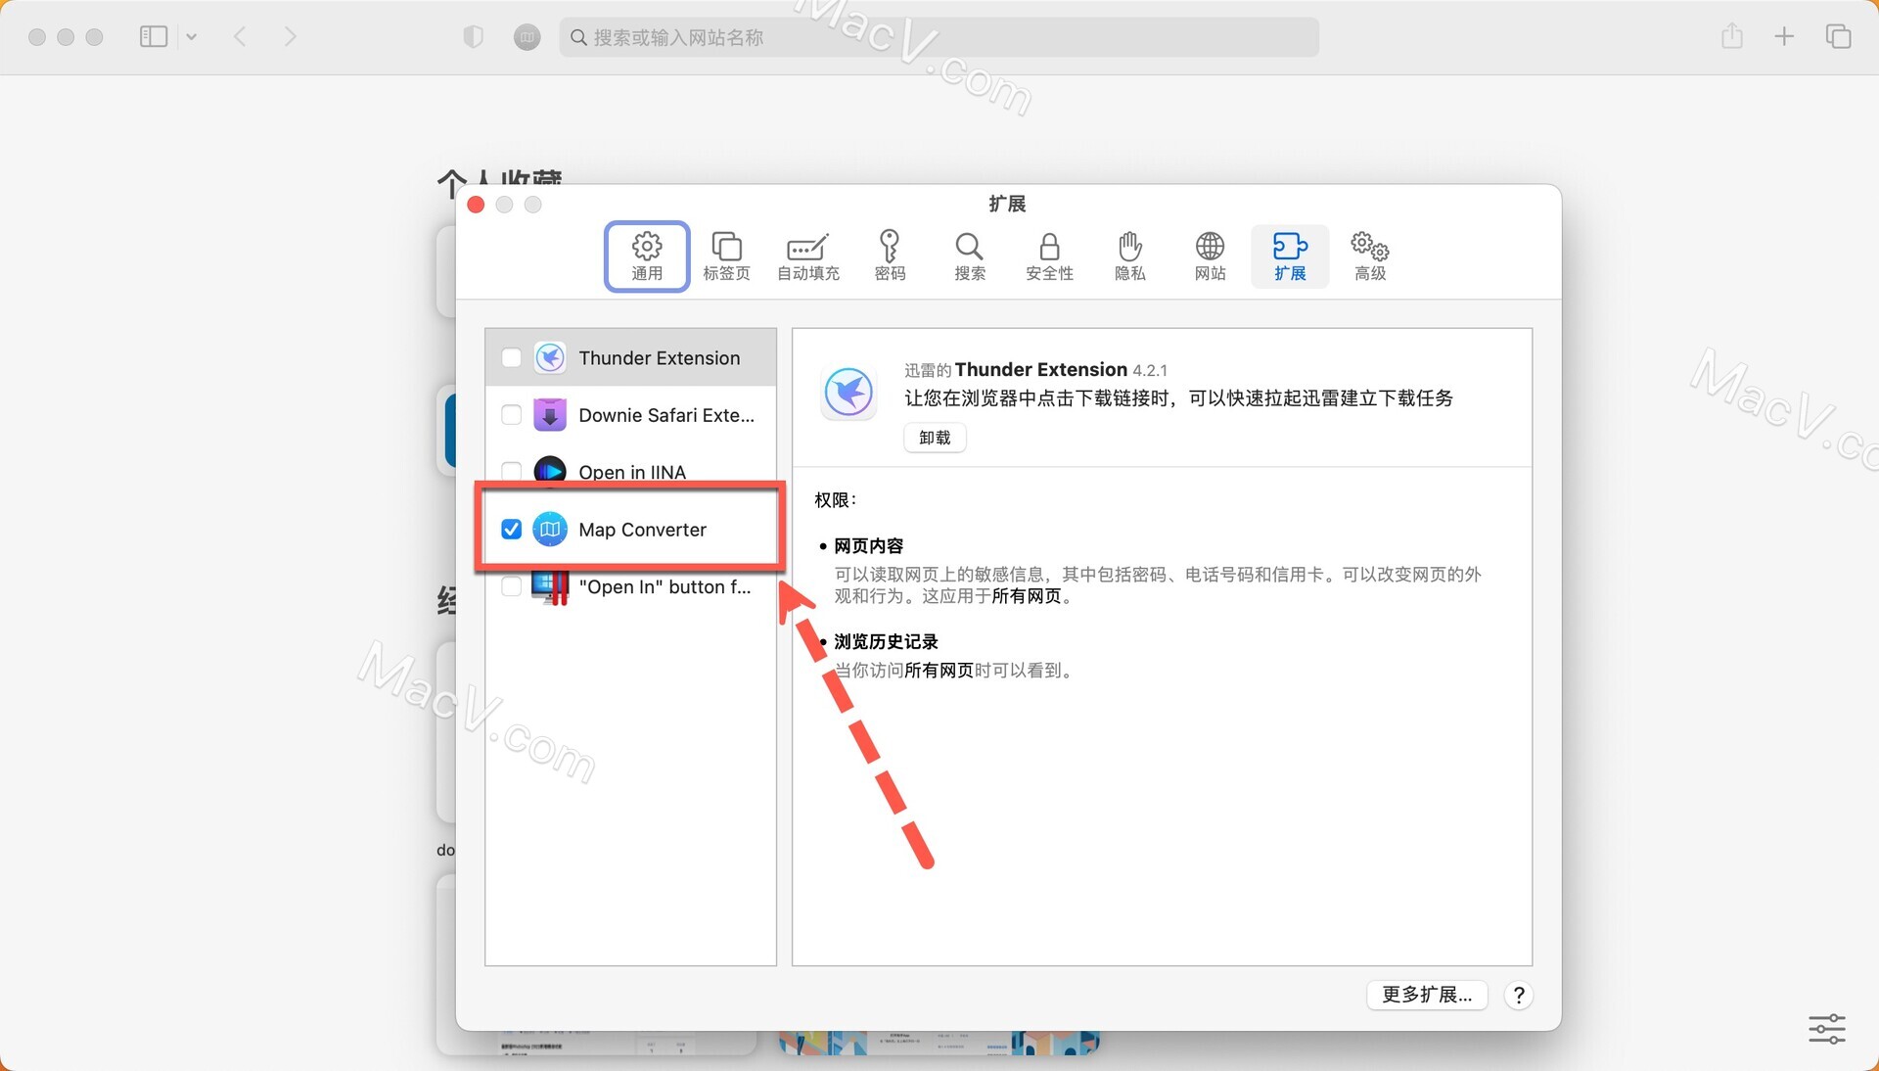Uncheck the Map Converter checkbox
This screenshot has height=1071, width=1879.
pos(511,530)
